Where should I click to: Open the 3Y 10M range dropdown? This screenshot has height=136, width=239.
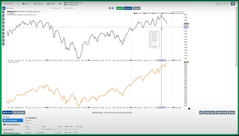coord(52,3)
